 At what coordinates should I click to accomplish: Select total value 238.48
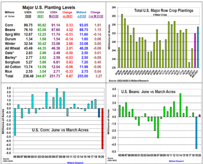[28, 76]
